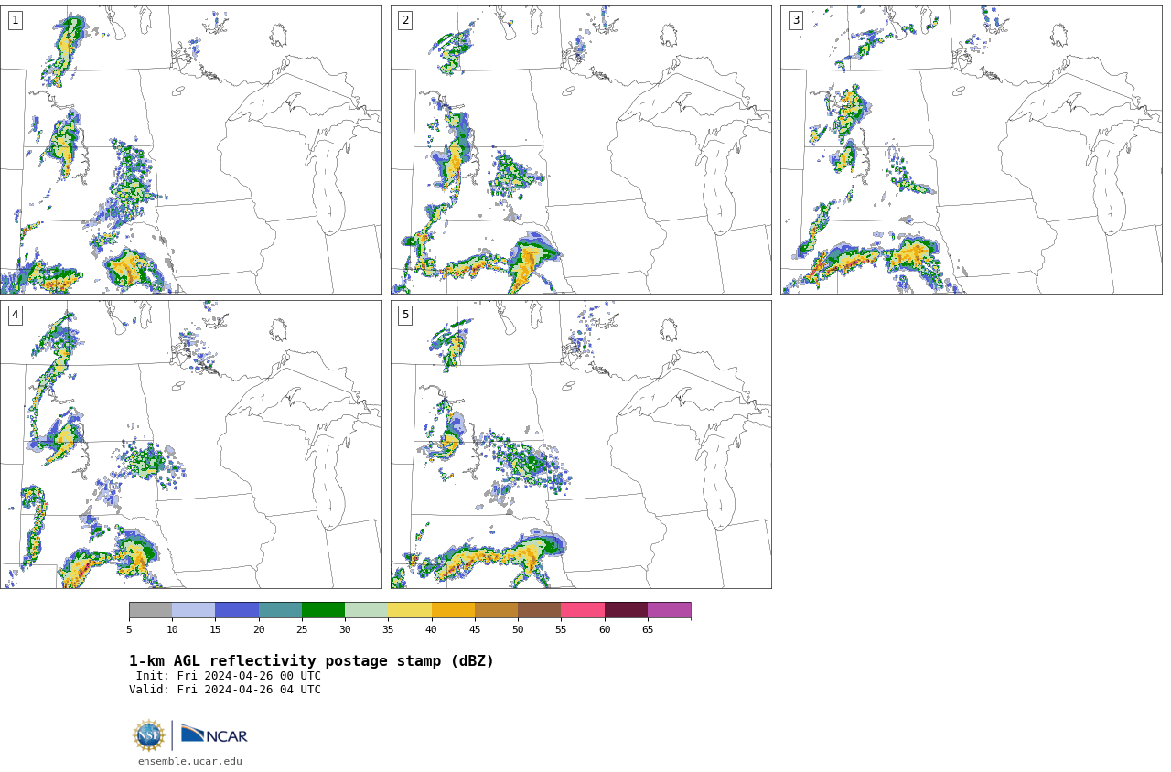Click the pink 55-60 dBZ swatch
The height and width of the screenshot is (772, 1171).
click(583, 610)
